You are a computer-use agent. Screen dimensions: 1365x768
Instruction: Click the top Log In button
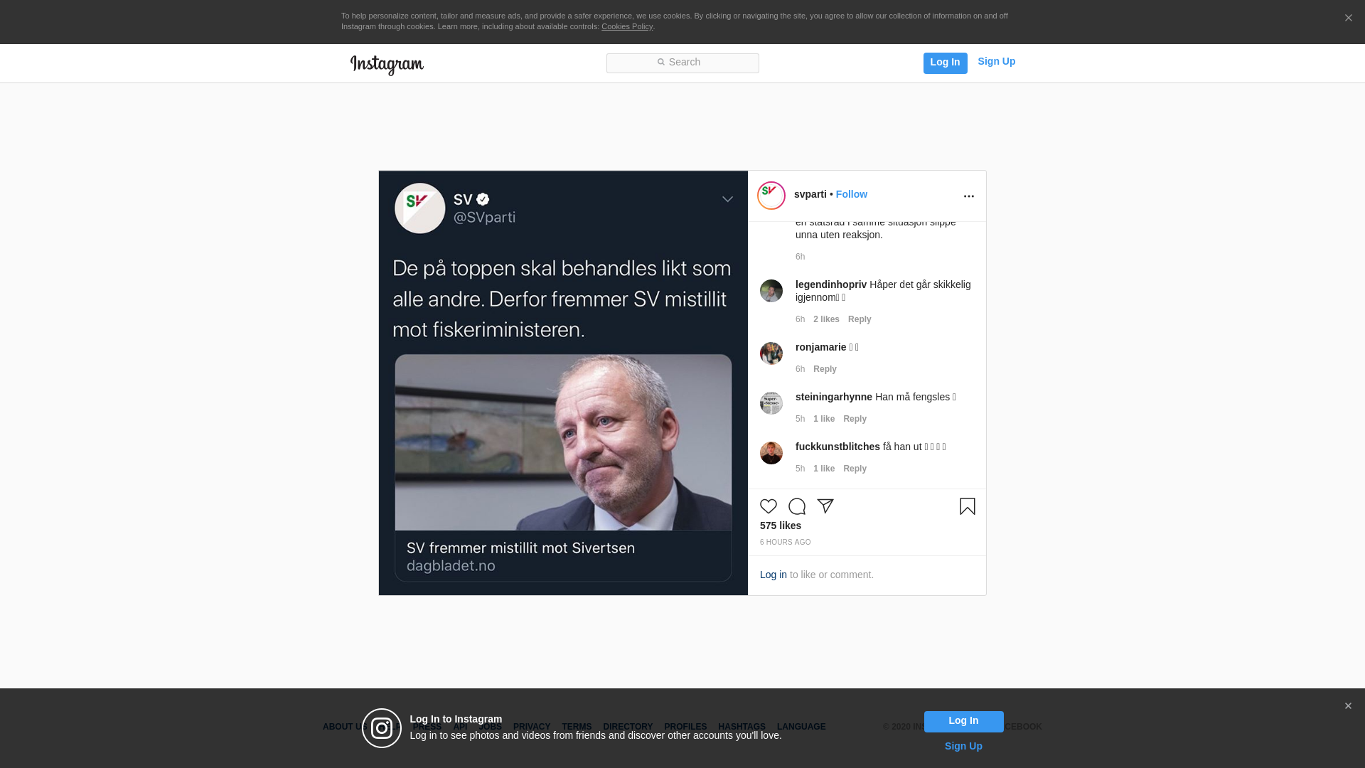point(945,63)
